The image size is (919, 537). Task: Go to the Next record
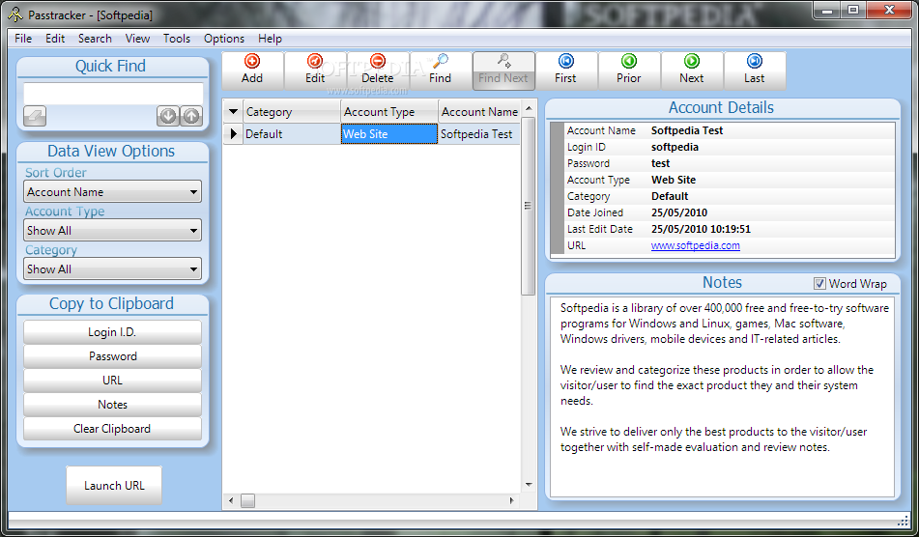pos(692,61)
